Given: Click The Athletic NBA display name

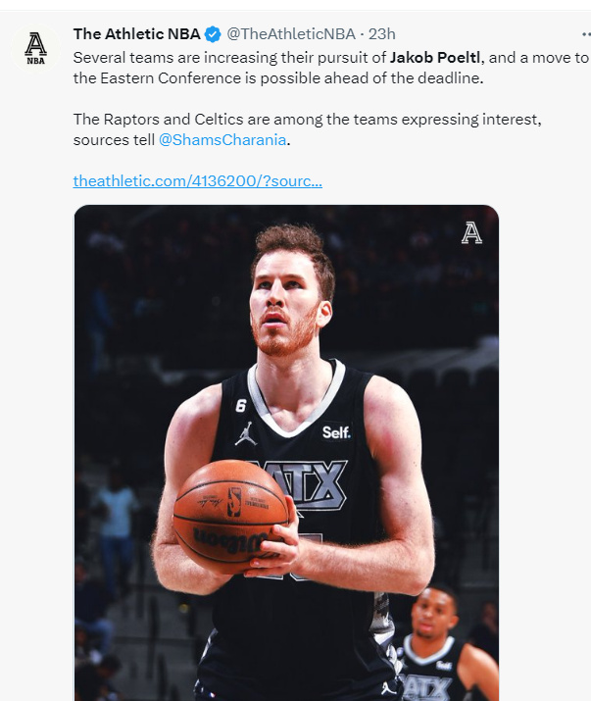Looking at the screenshot, I should 137,34.
